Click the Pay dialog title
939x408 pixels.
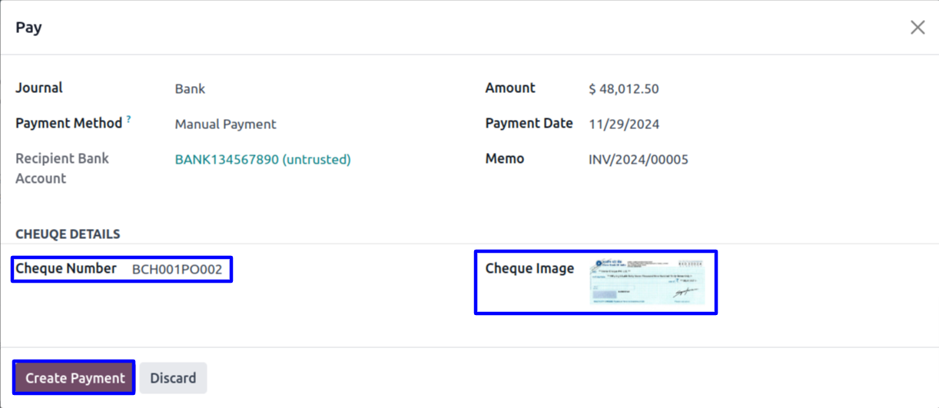[28, 28]
